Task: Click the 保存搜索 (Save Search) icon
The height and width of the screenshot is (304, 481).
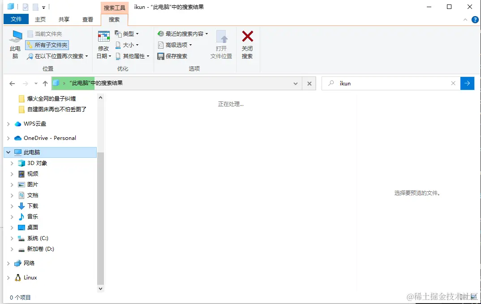Action: pos(160,56)
